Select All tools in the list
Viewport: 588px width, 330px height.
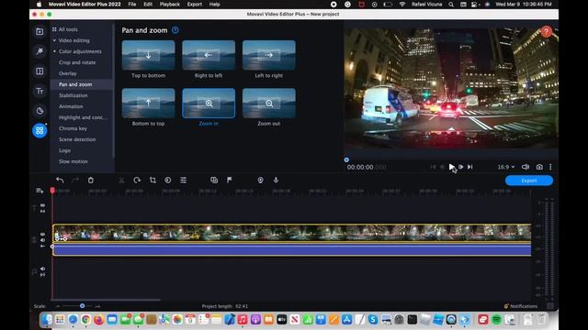(x=68, y=29)
